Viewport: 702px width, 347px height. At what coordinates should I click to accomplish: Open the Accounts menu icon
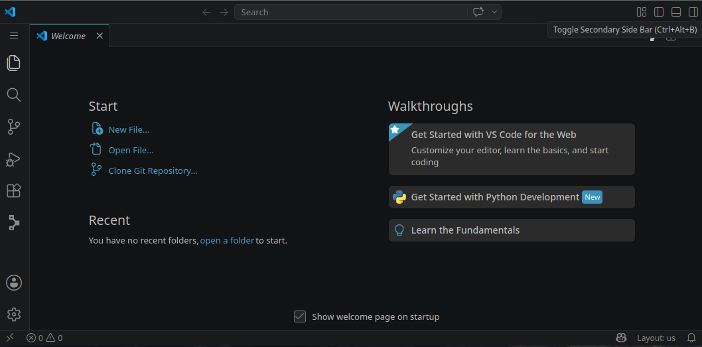pos(14,283)
